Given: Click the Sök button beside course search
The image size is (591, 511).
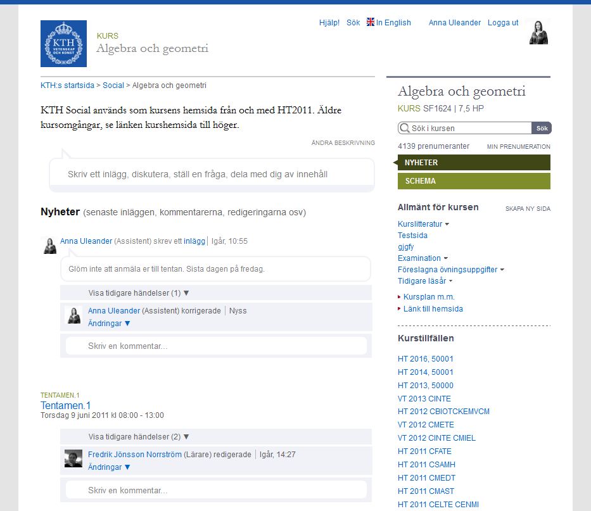Looking at the screenshot, I should pos(542,128).
